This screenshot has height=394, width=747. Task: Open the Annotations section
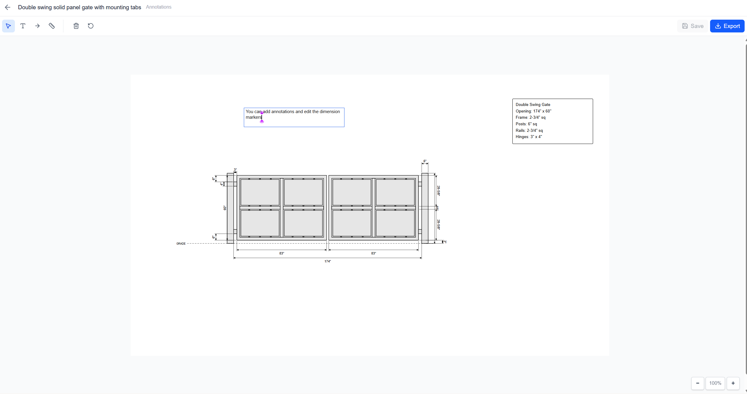click(158, 7)
